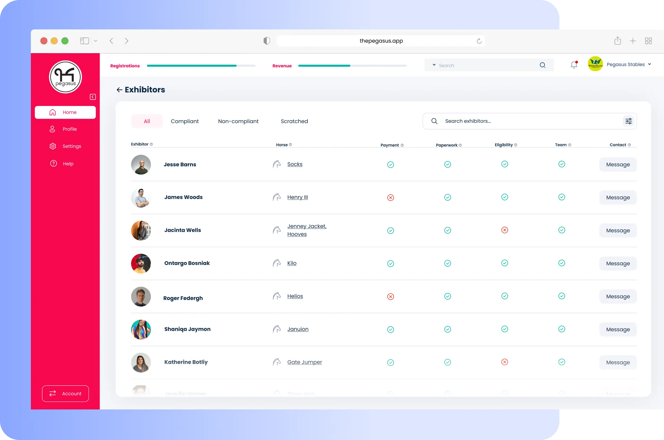Click the Pegasus logo in the sidebar

[65, 77]
